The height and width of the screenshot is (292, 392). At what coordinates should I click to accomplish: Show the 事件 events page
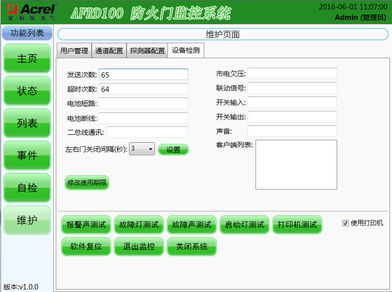27,156
